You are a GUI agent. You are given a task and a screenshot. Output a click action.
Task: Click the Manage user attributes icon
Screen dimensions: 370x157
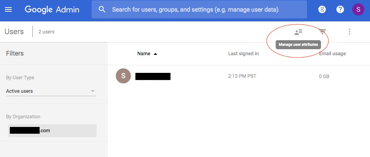pyautogui.click(x=298, y=32)
